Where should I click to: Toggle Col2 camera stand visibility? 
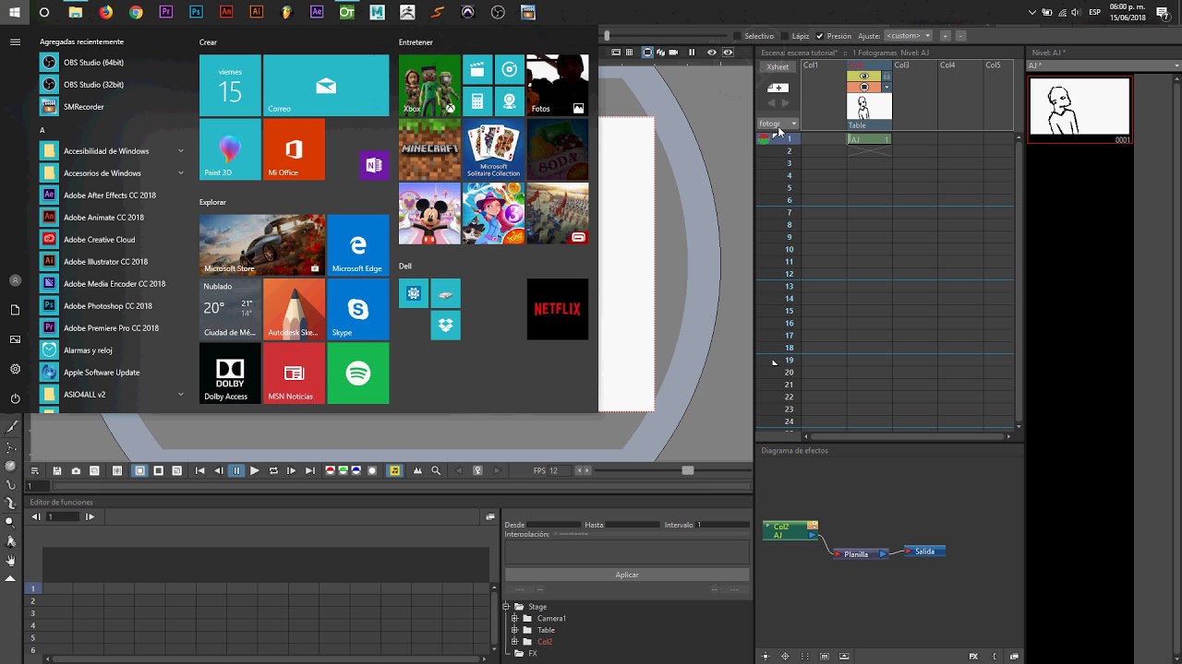click(x=864, y=88)
